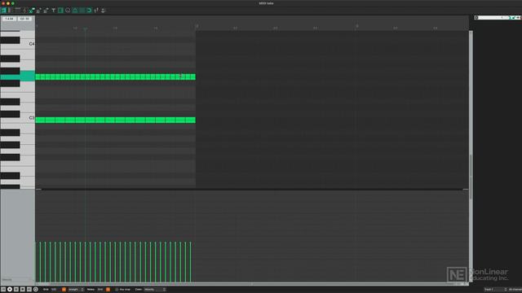This screenshot has height=293, width=522.
Task: Open the Track selector dropdown at bottom right
Action: tap(495, 290)
